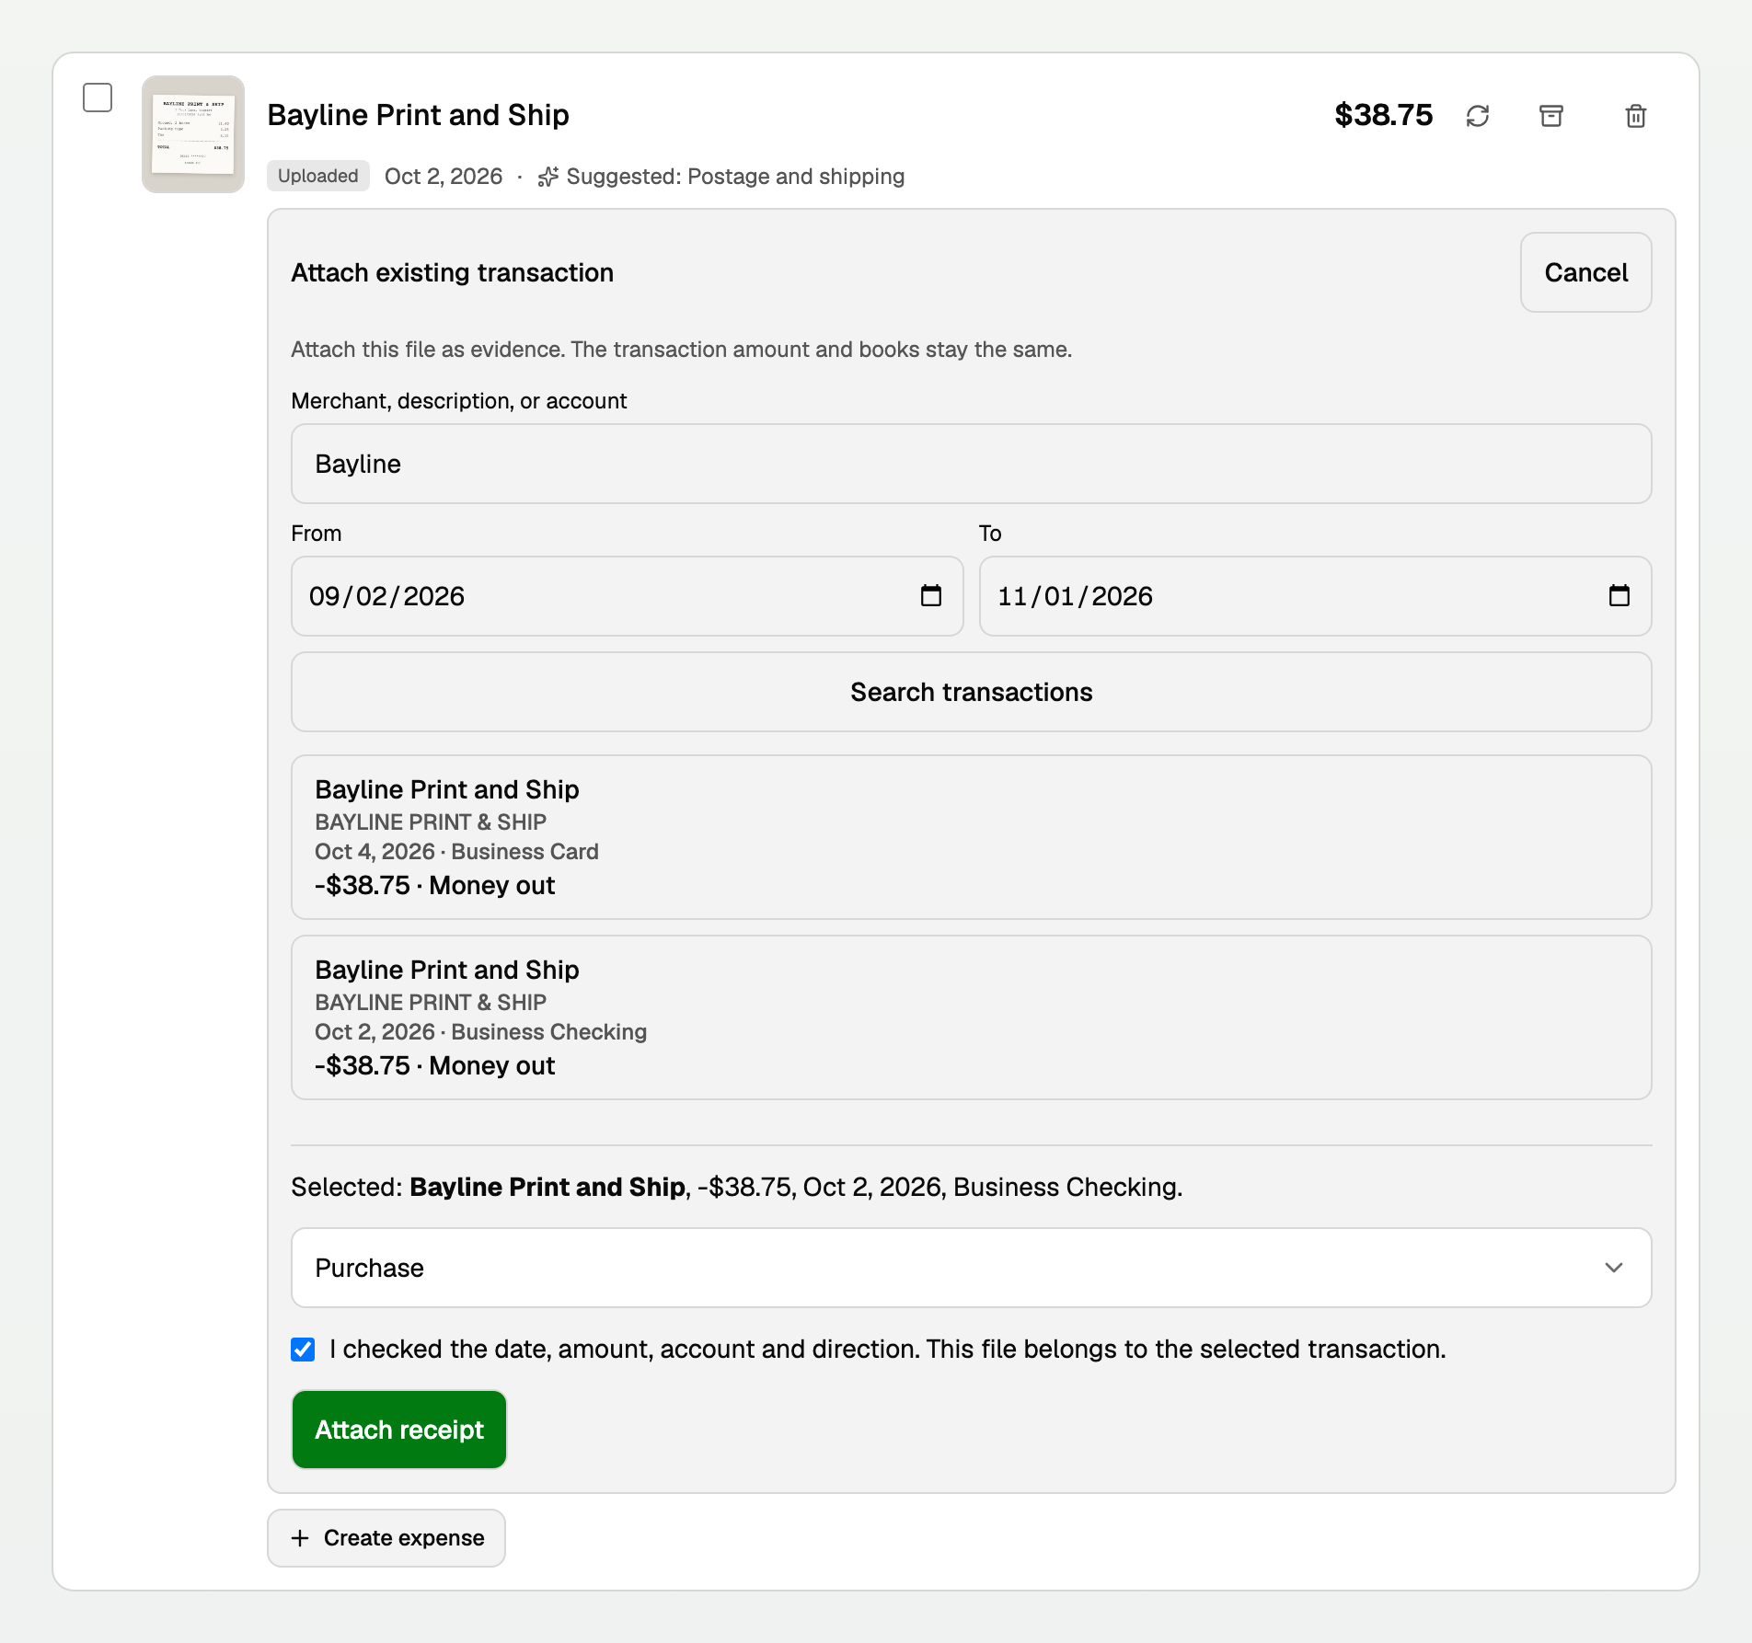Open the To date calendar picker icon
This screenshot has width=1752, height=1643.
(1619, 596)
